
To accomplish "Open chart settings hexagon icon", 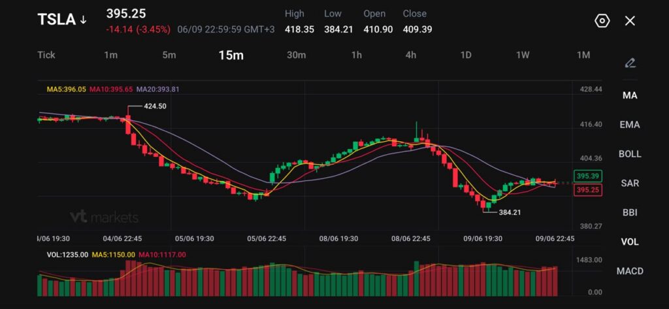I will [x=602, y=20].
